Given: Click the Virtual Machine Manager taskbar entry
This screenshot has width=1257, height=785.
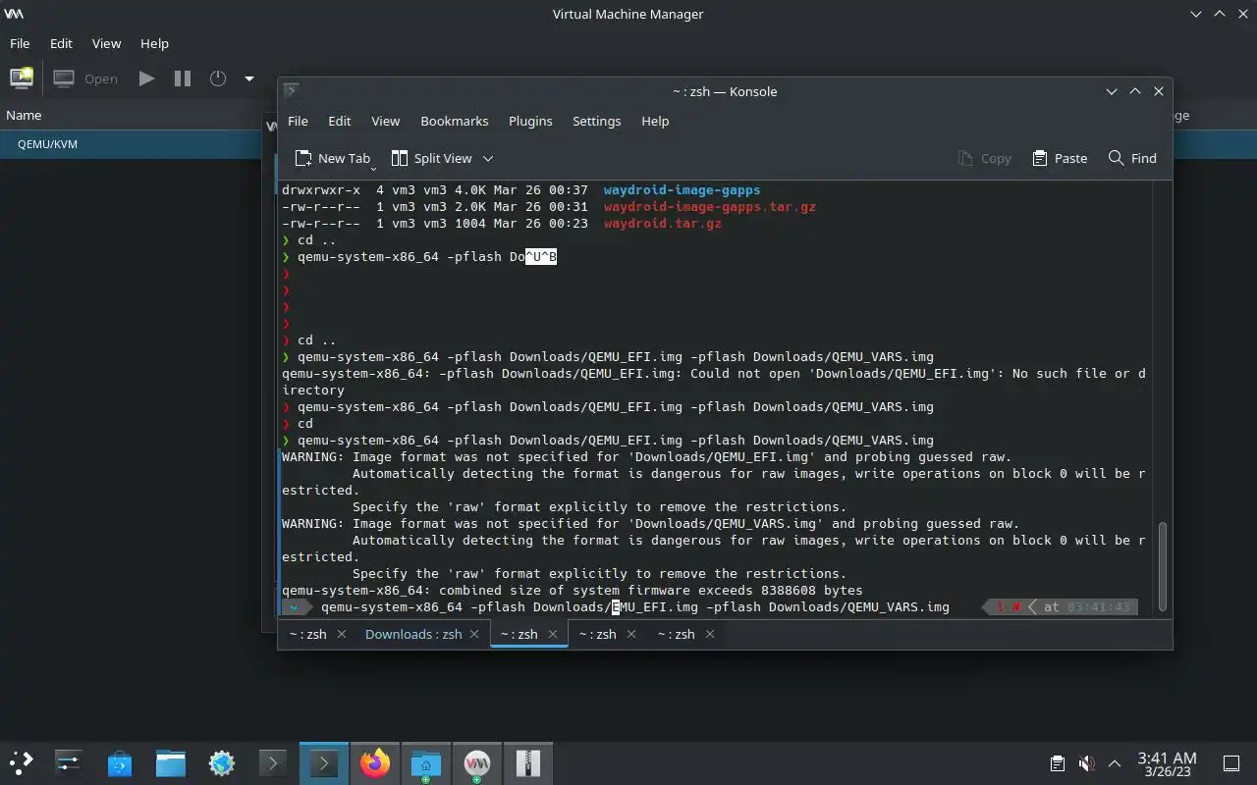Looking at the screenshot, I should pyautogui.click(x=477, y=762).
